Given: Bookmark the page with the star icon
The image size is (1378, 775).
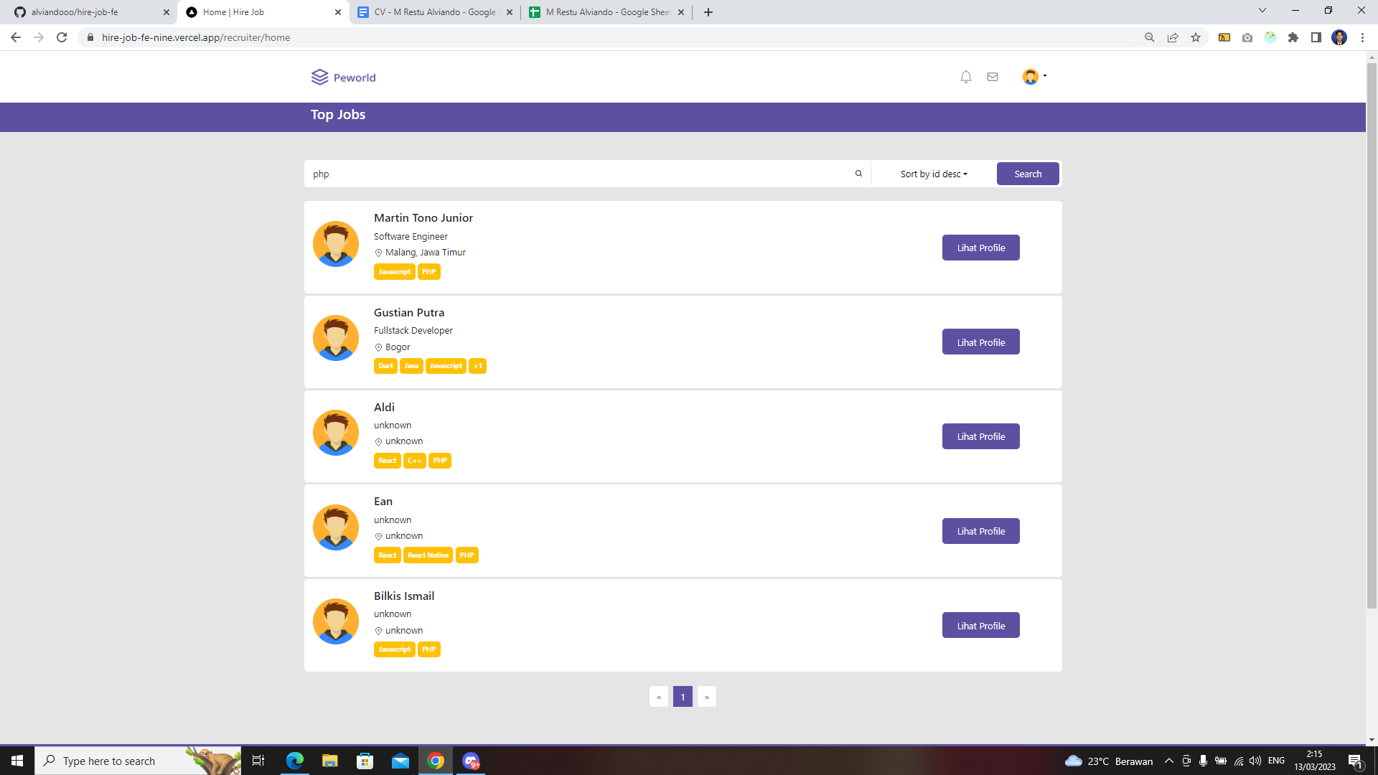Looking at the screenshot, I should click(1196, 37).
